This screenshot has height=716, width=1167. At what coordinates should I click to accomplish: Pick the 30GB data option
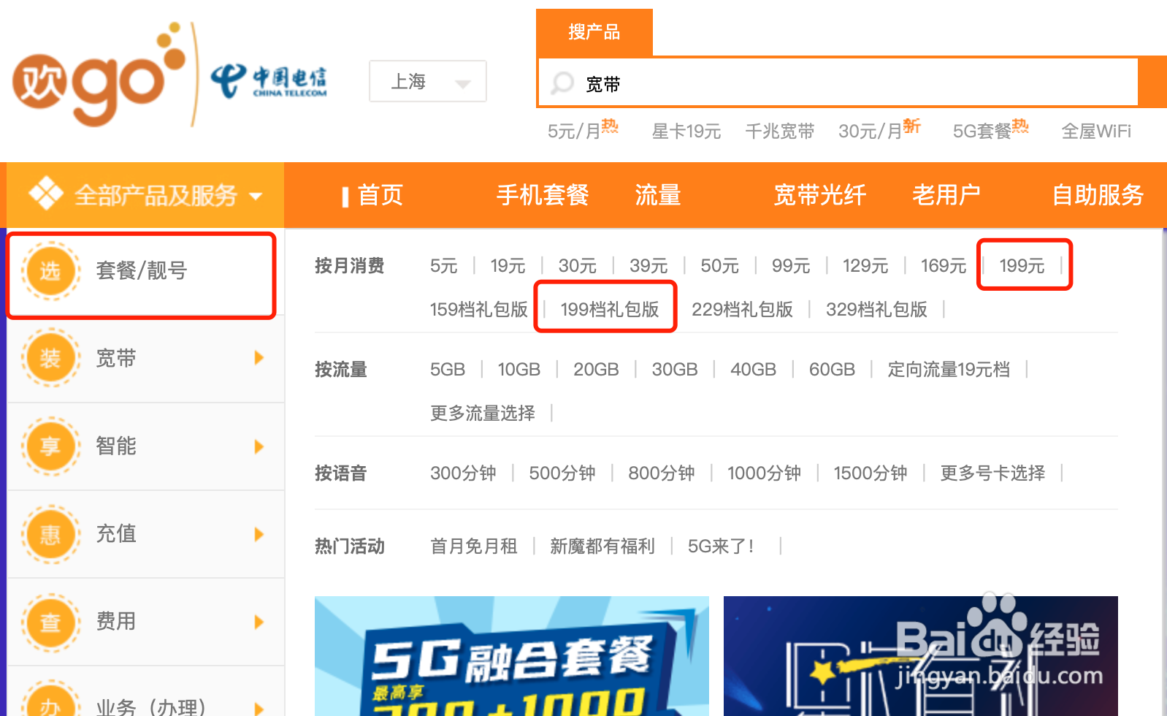675,370
